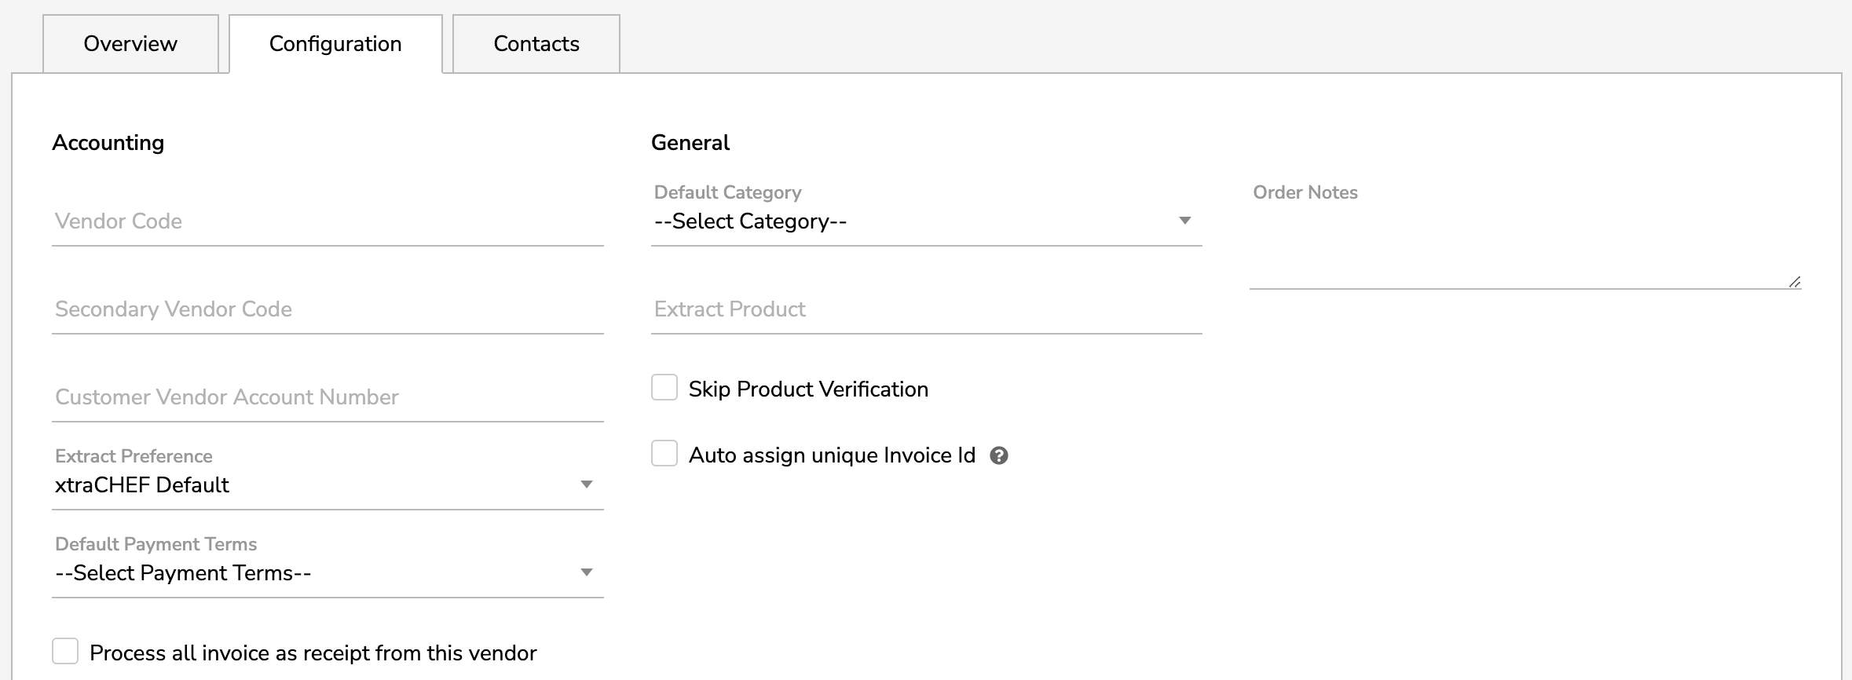Click the Default Payment Terms dropdown arrow

(586, 572)
